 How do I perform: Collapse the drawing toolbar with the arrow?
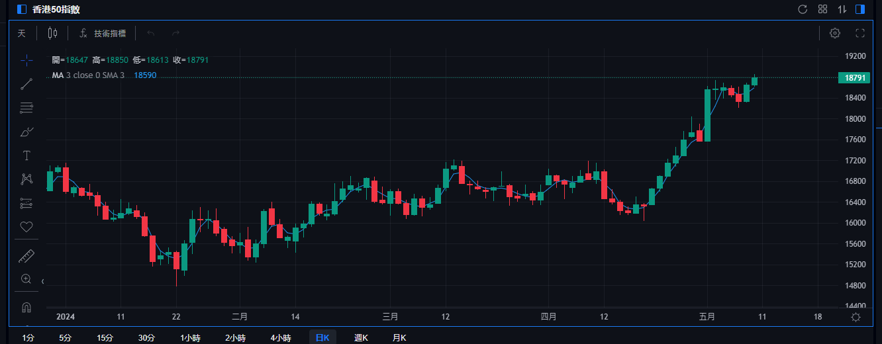pos(42,281)
